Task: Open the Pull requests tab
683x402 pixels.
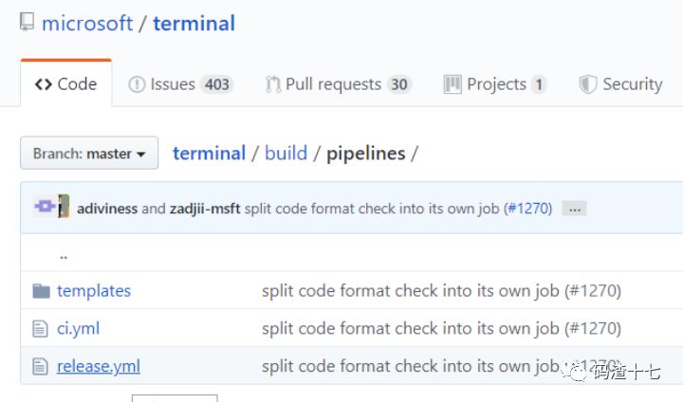Action: pos(339,84)
